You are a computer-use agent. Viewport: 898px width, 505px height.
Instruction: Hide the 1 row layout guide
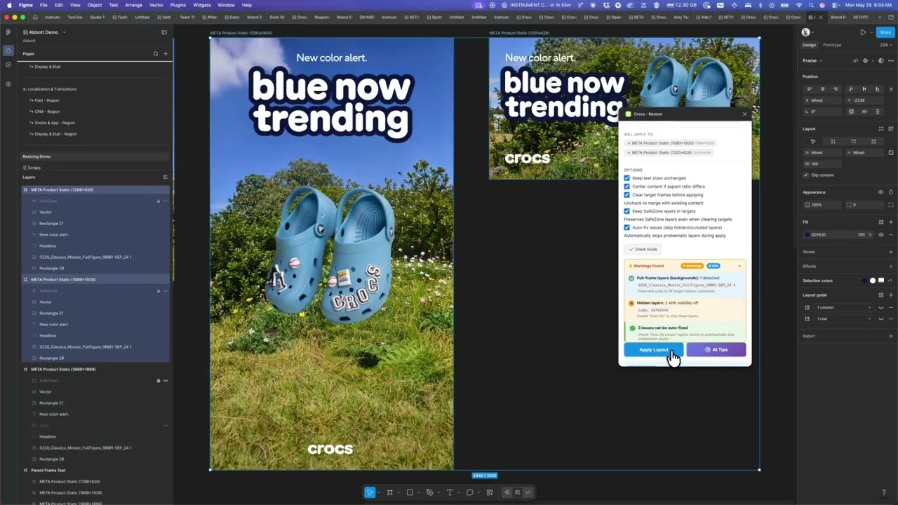881,318
